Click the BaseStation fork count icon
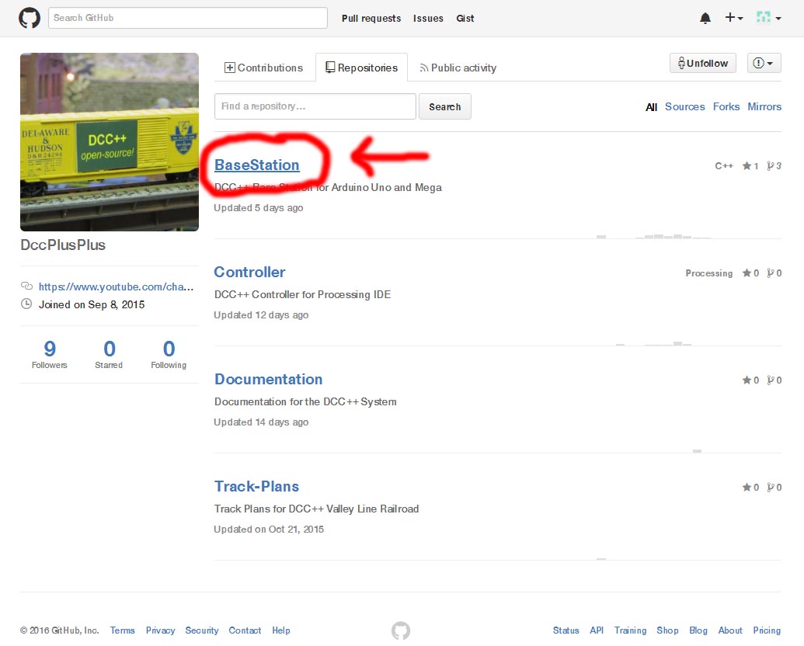Viewport: 804px width, 646px height. pos(774,165)
